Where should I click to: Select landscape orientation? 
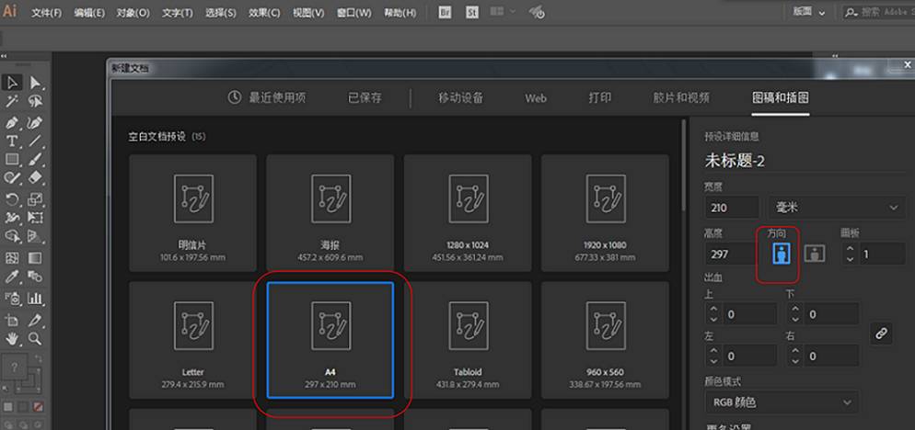[814, 254]
